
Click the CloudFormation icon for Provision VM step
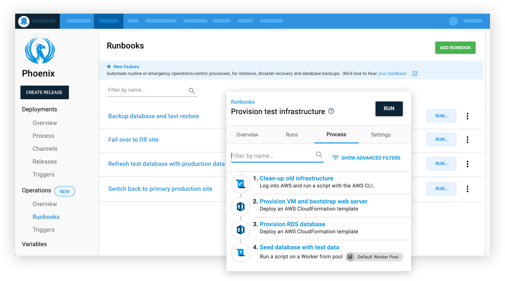241,207
